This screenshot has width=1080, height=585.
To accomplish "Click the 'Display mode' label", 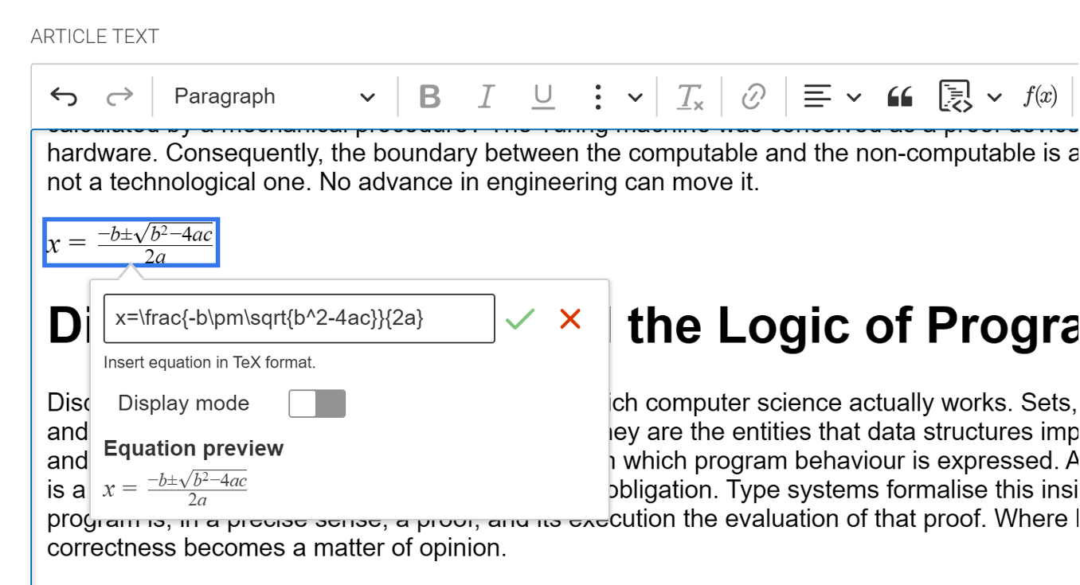I will pos(184,404).
